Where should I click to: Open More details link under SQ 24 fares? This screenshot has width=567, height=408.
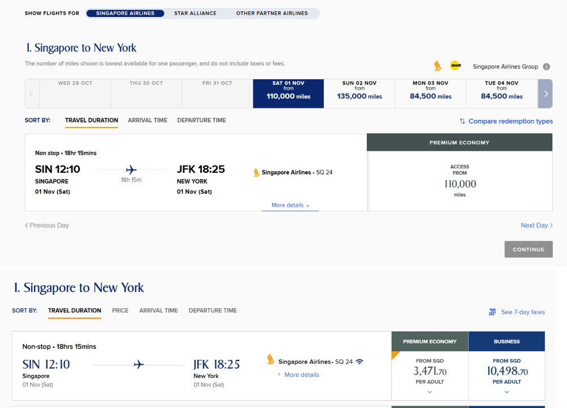click(301, 375)
